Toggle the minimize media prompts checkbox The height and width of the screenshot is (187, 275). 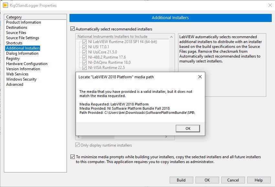(x=72, y=157)
